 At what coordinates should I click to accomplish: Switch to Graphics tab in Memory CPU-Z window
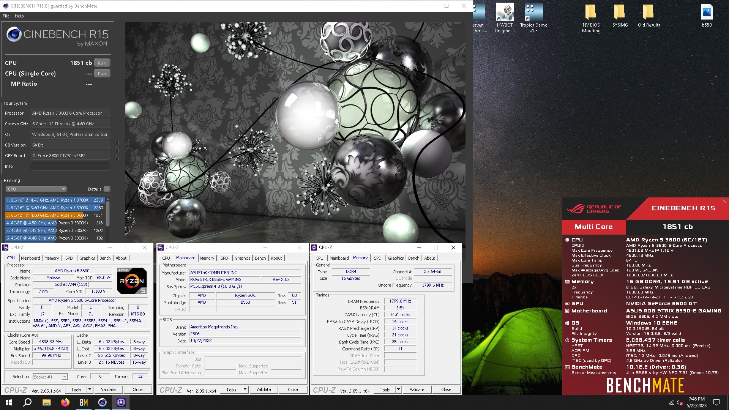pos(396,258)
